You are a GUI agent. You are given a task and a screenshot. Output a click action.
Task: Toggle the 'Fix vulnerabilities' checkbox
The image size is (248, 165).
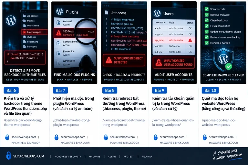tap(207, 26)
